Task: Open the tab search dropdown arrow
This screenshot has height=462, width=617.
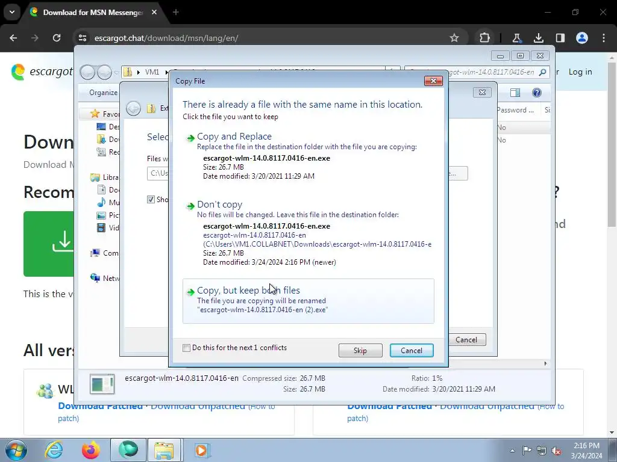Action: point(12,12)
